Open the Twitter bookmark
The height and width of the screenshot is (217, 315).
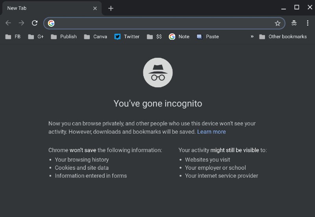[x=127, y=37]
